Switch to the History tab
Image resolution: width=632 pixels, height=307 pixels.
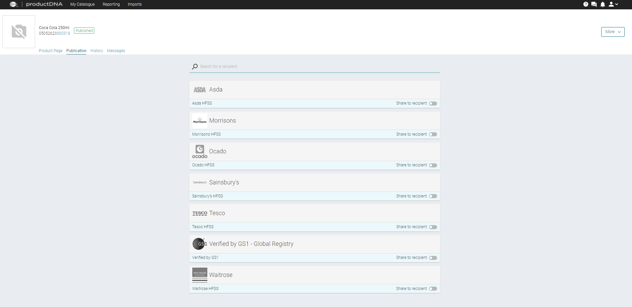point(97,51)
